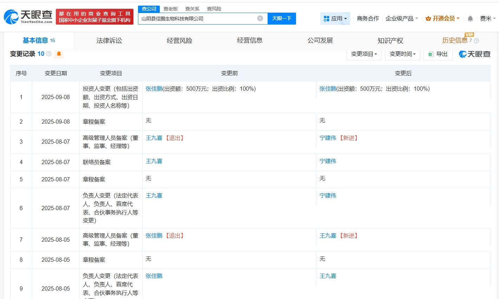Click the crown icon for 开通会员
The image size is (499, 299).
[x=428, y=19]
